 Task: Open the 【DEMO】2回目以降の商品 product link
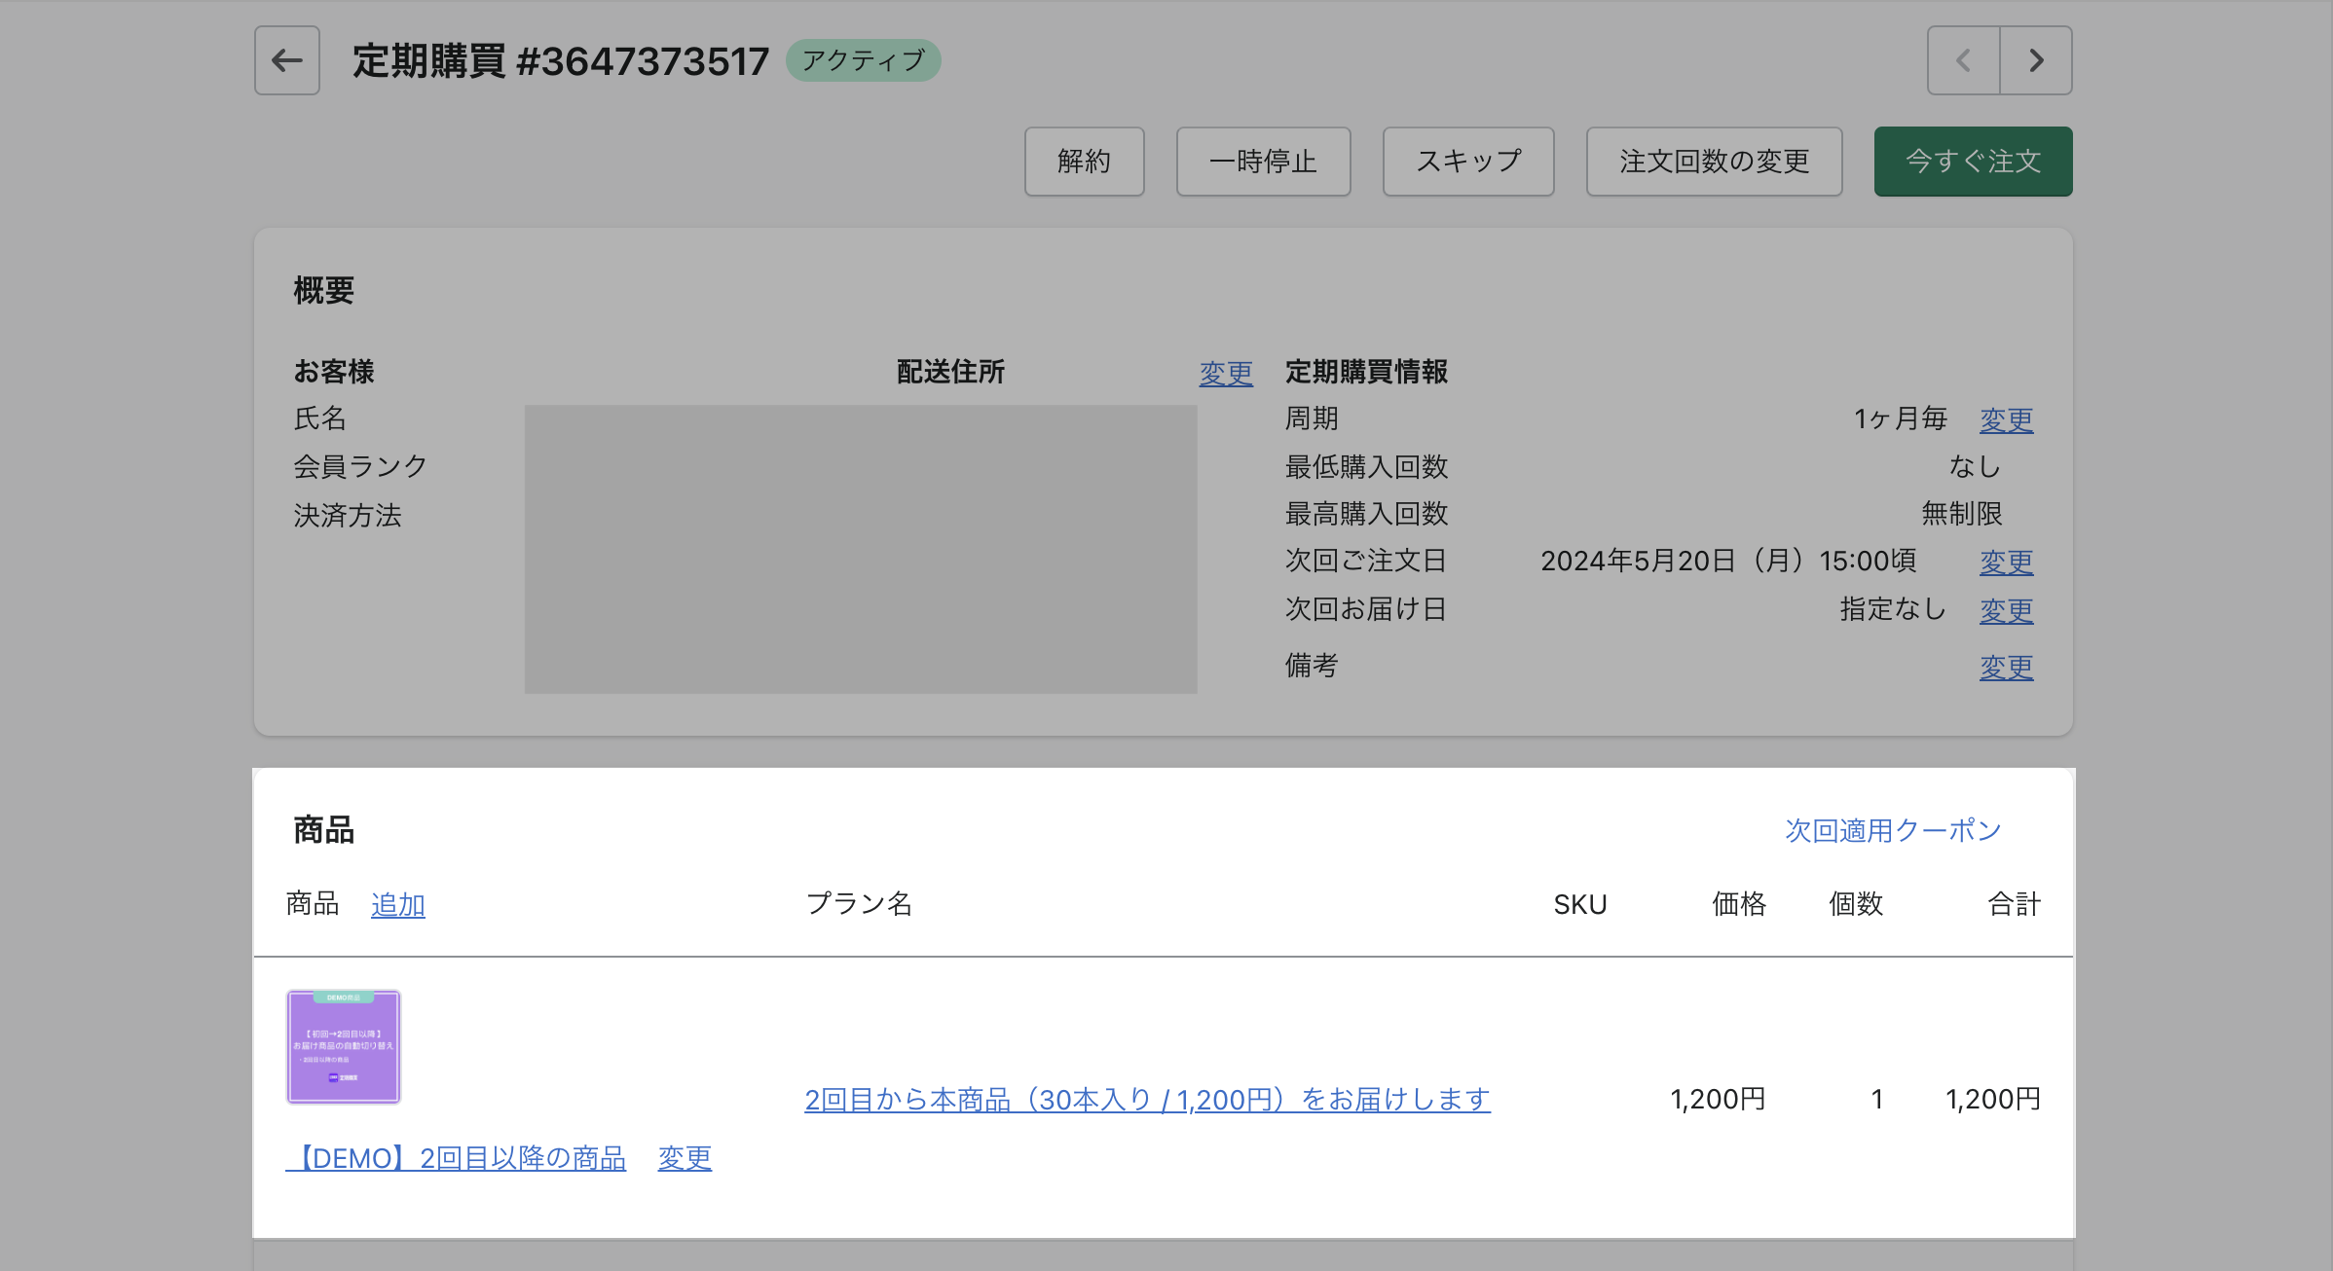(x=458, y=1158)
